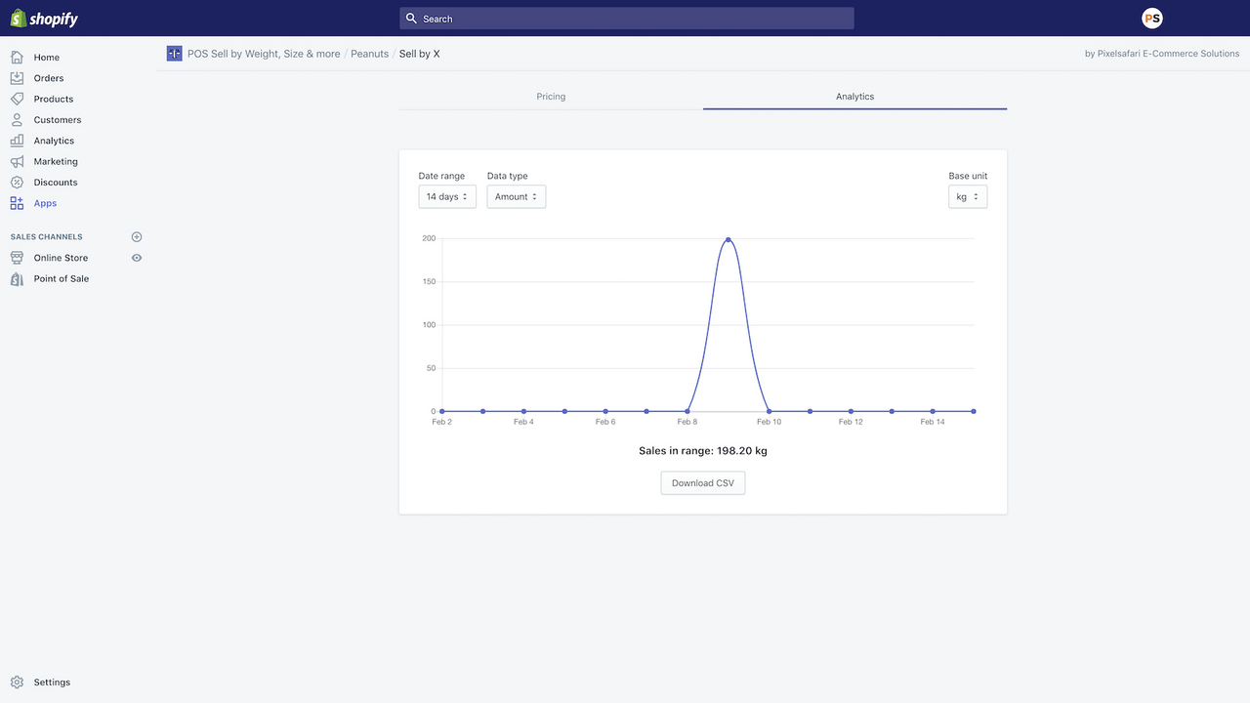Go to POS Sell by Weight breadcrumb

[264, 54]
